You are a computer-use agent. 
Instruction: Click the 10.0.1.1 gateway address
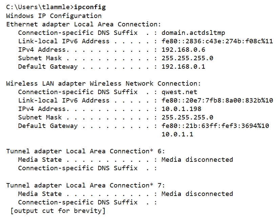tap(177, 134)
